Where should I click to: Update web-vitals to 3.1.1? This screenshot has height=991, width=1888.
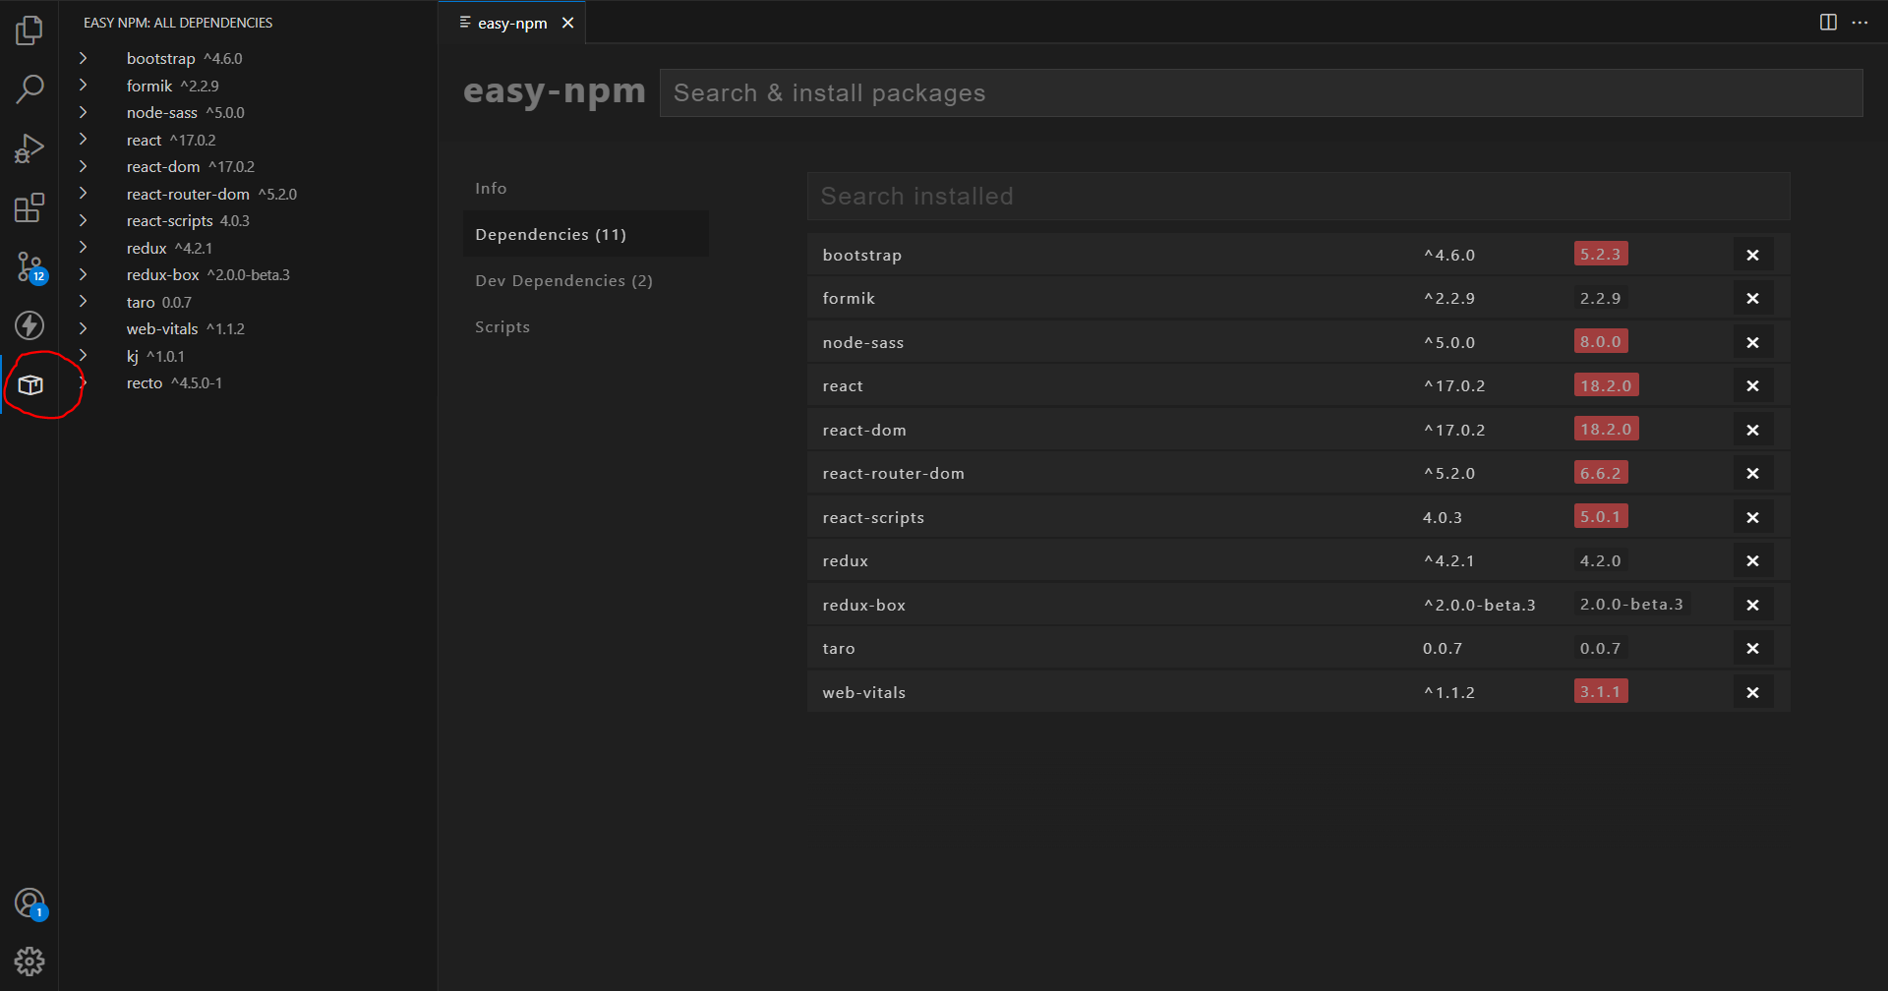click(1601, 691)
